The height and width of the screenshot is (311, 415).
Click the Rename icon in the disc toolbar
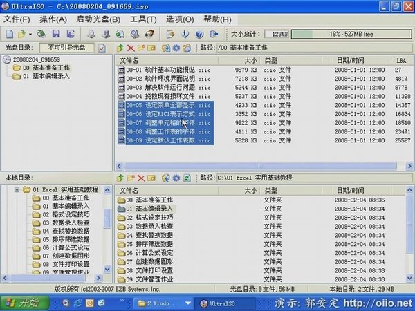151,48
